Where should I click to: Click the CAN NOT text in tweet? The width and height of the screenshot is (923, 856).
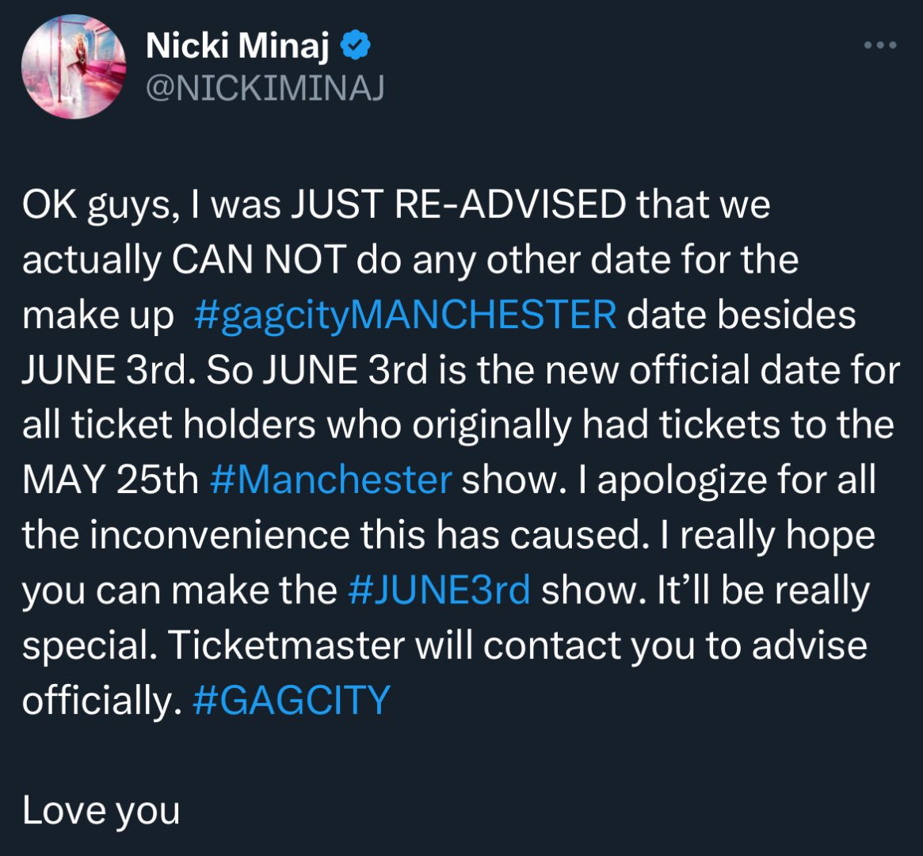tap(259, 259)
